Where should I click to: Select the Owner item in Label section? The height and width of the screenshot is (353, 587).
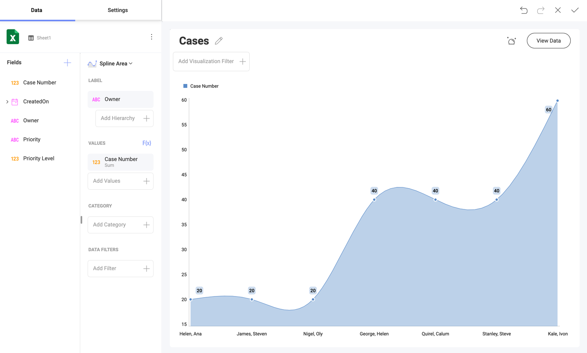(121, 99)
